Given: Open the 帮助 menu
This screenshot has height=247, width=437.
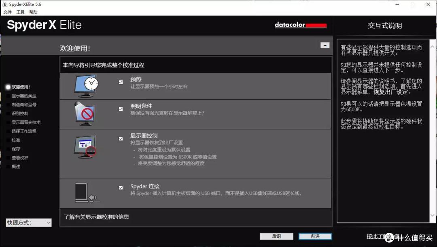Looking at the screenshot, I should [33, 12].
